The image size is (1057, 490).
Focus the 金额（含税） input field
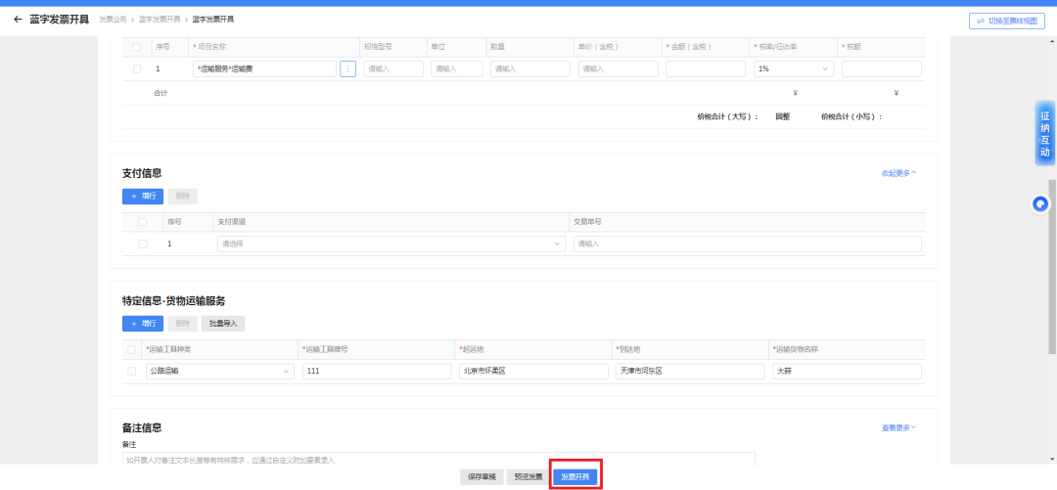pyautogui.click(x=706, y=68)
